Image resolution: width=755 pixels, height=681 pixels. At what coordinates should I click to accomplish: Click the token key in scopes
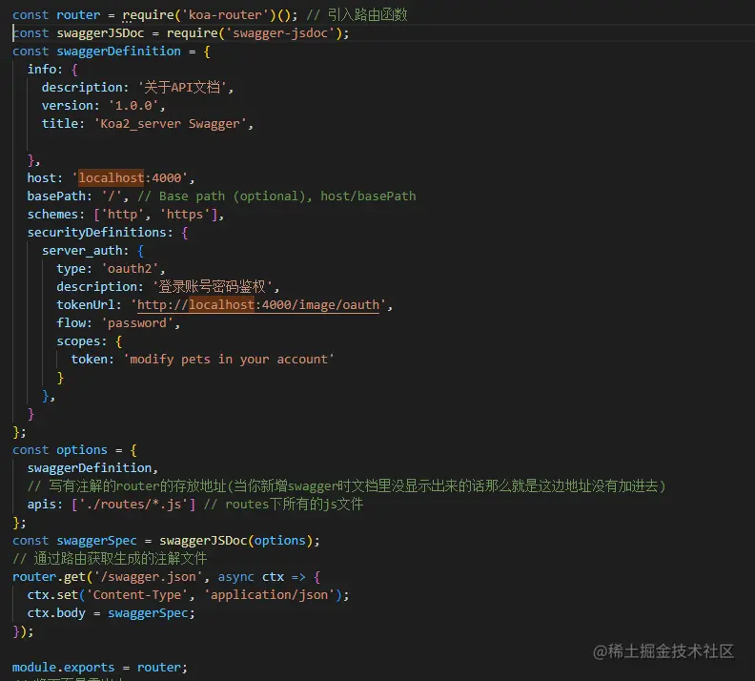click(89, 360)
